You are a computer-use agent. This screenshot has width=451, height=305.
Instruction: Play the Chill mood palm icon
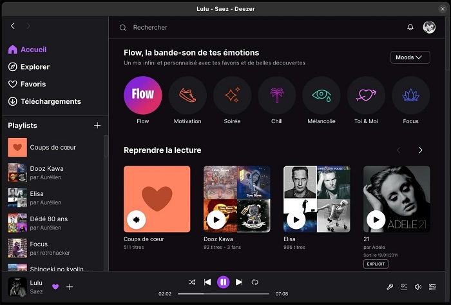point(276,95)
